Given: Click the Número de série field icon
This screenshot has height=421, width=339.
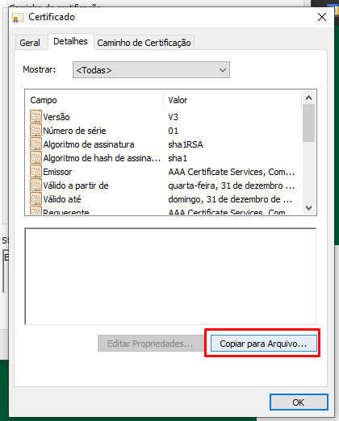Looking at the screenshot, I should point(36,131).
